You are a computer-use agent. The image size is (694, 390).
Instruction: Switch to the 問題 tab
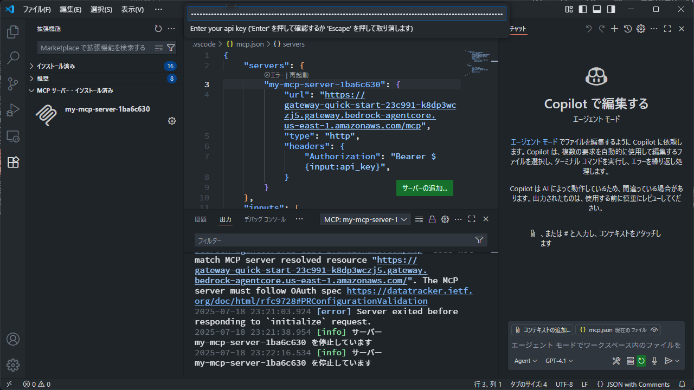tap(201, 219)
